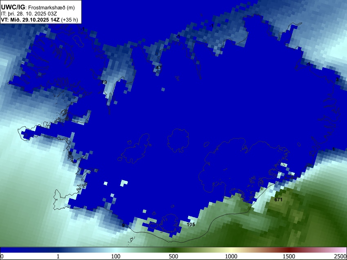Click the 105 value on the map
This screenshot has height=260, width=347.
point(191,225)
